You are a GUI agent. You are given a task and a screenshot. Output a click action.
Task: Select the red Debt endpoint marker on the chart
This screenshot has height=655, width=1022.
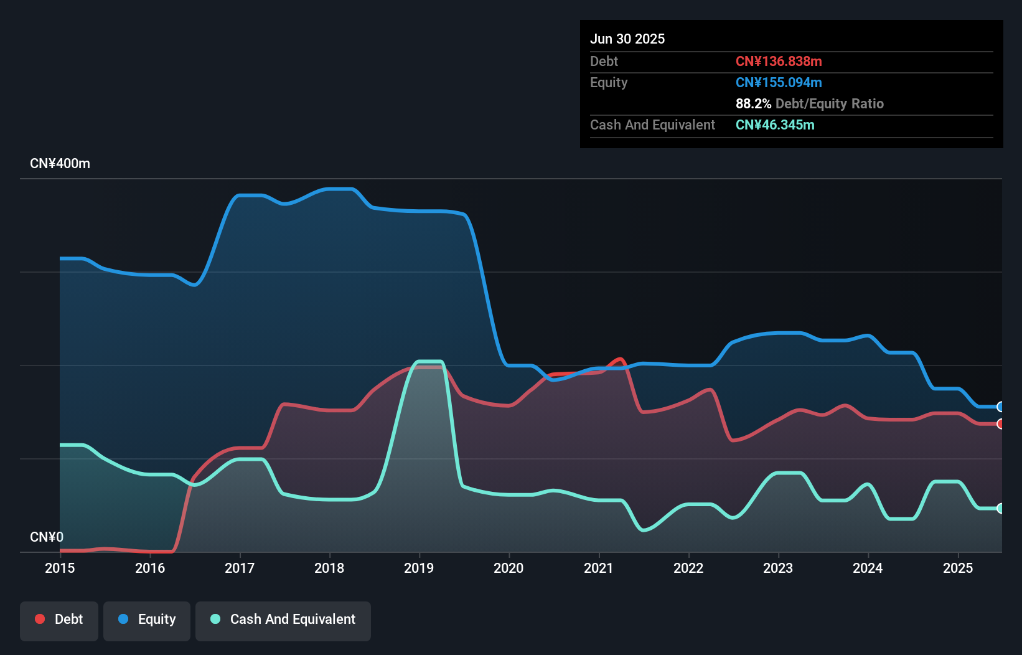pyautogui.click(x=1000, y=424)
